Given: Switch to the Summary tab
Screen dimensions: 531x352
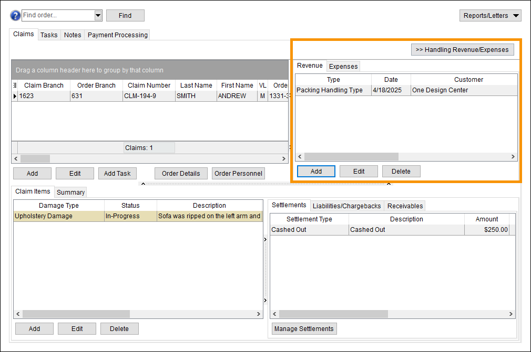Looking at the screenshot, I should tap(70, 193).
